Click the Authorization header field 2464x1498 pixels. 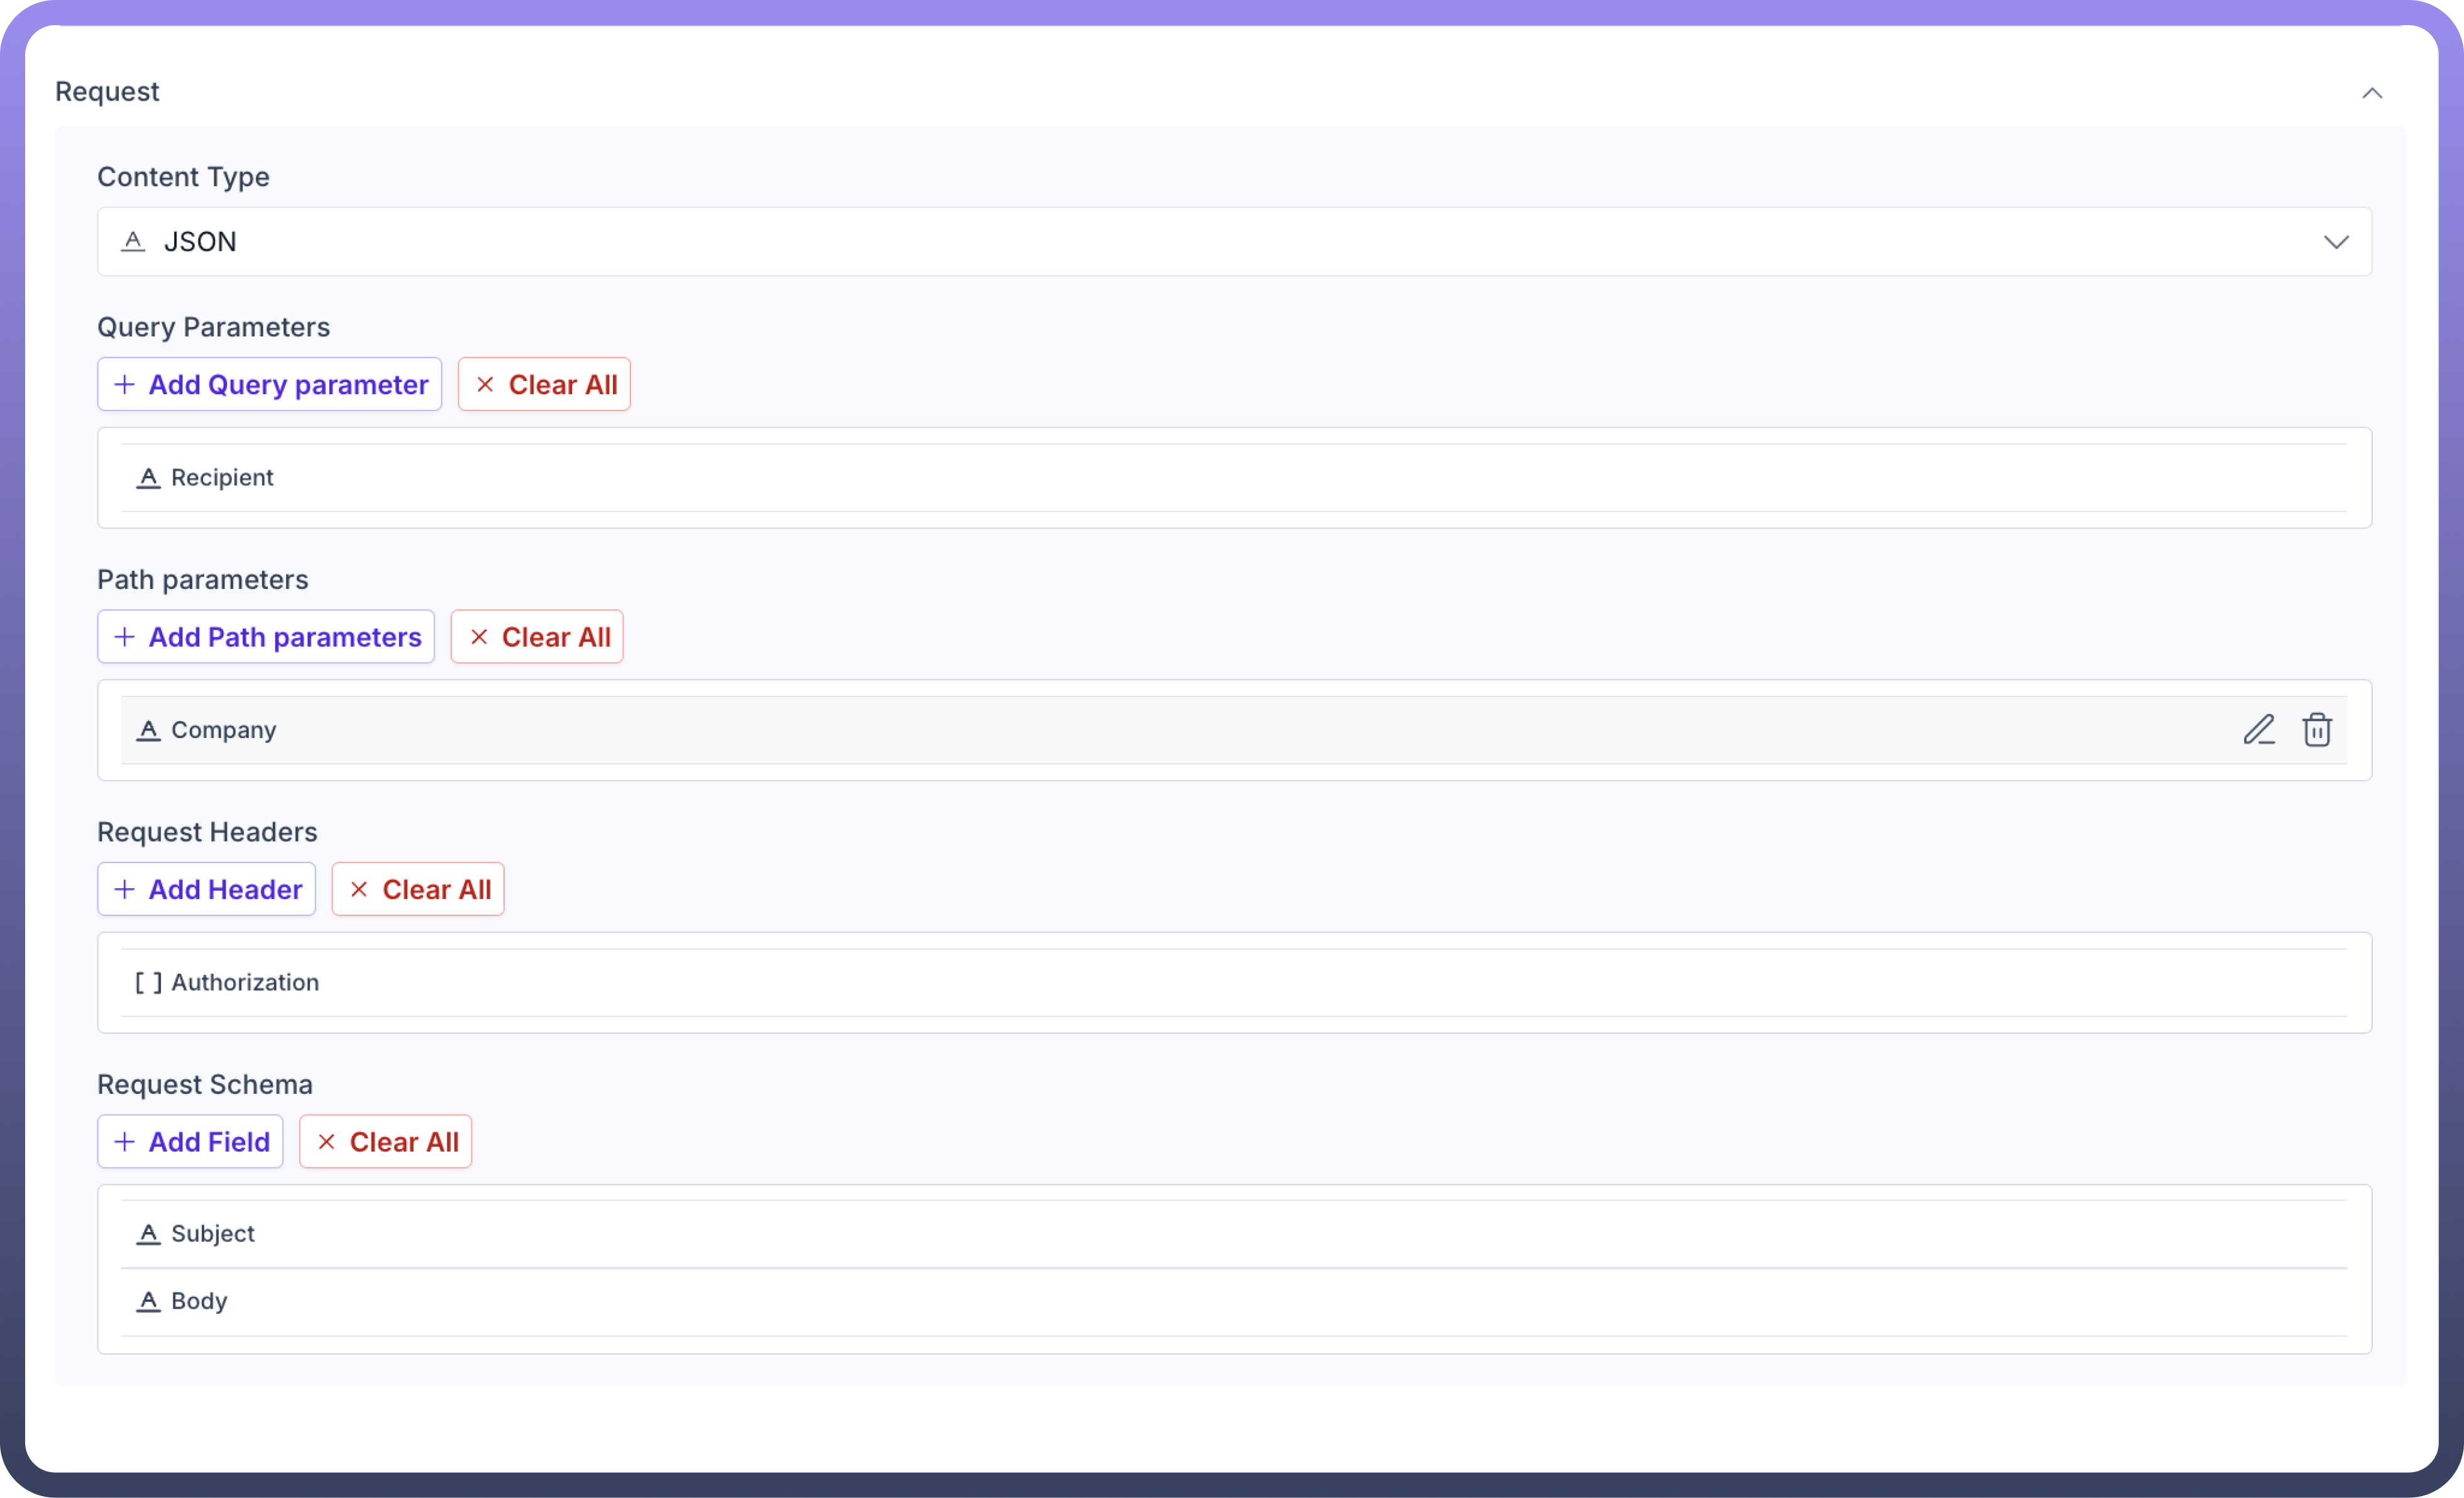[1200, 983]
